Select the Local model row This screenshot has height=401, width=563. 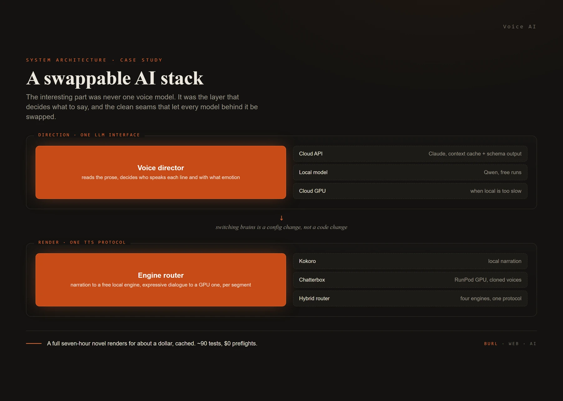410,172
